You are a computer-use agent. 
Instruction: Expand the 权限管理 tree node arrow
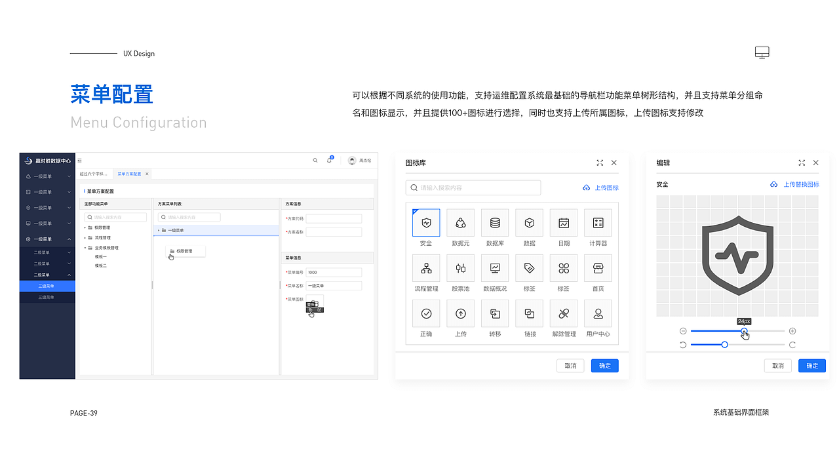click(85, 227)
